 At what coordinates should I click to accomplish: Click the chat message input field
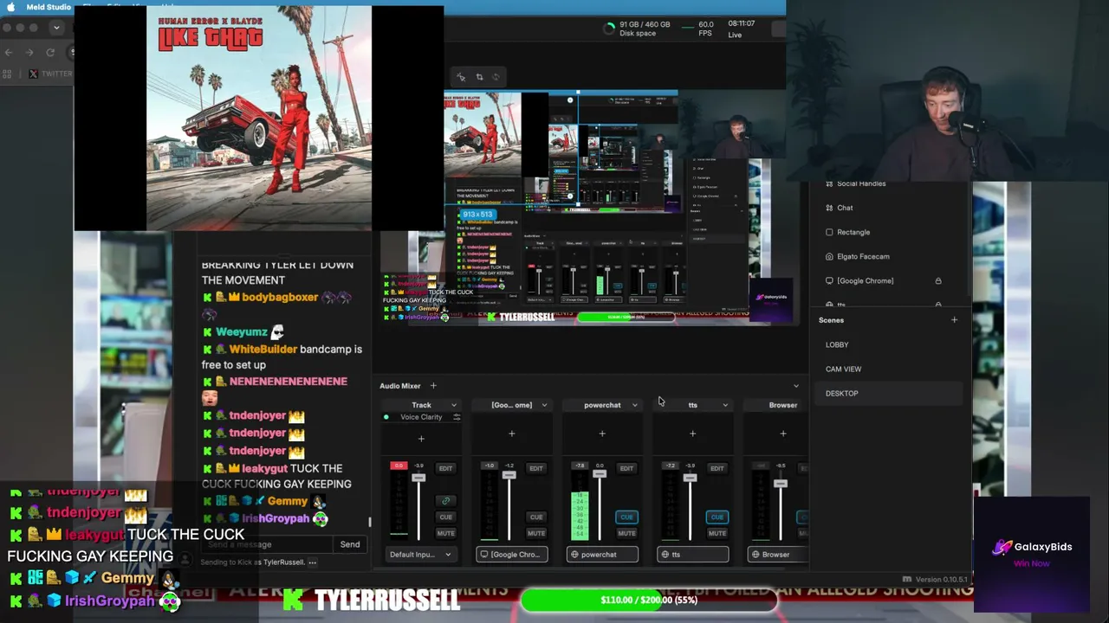coord(269,544)
